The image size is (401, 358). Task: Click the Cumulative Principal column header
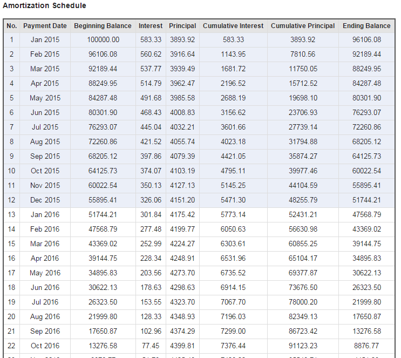[303, 26]
